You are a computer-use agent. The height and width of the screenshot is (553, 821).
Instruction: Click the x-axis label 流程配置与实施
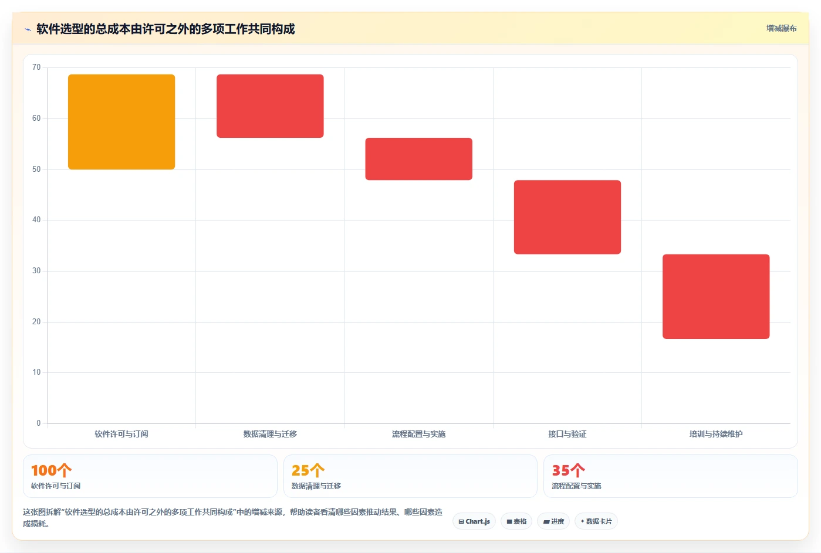(419, 434)
